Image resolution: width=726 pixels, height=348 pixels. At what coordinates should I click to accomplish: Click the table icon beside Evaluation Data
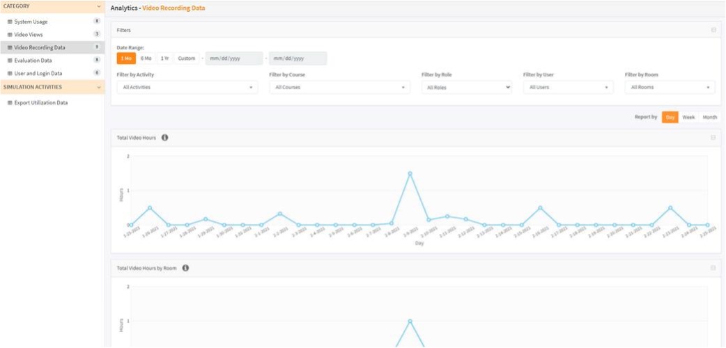tap(10, 61)
